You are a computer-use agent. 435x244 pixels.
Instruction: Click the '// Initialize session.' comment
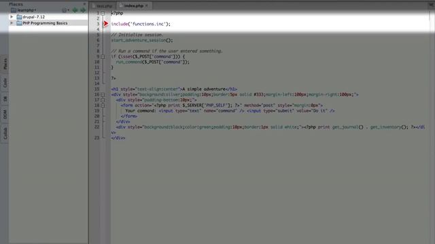click(137, 35)
